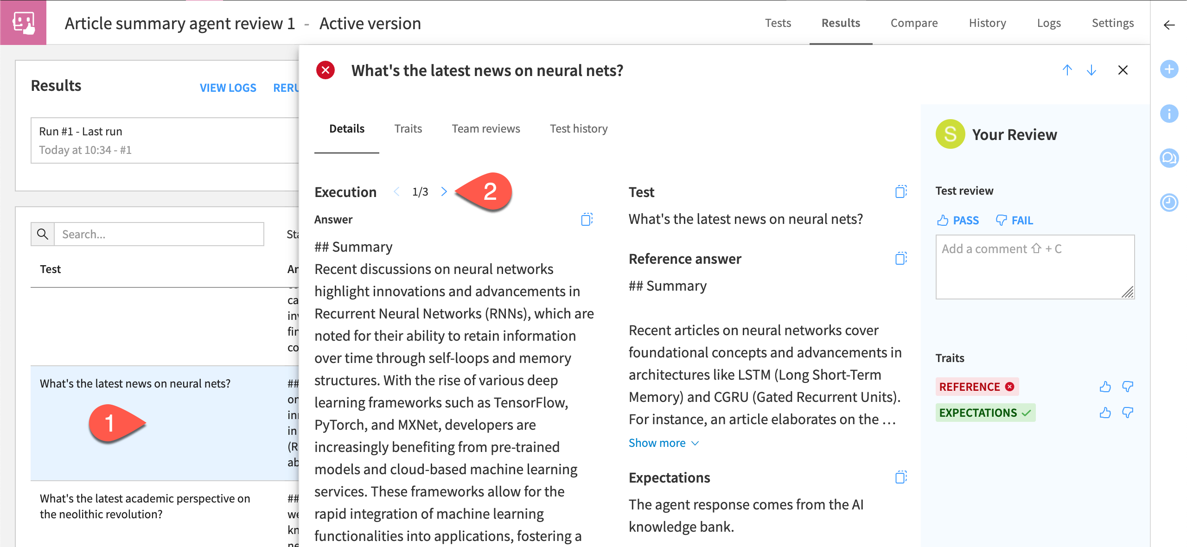Copy the agent's Answer text
This screenshot has height=547, width=1187.
tap(587, 219)
